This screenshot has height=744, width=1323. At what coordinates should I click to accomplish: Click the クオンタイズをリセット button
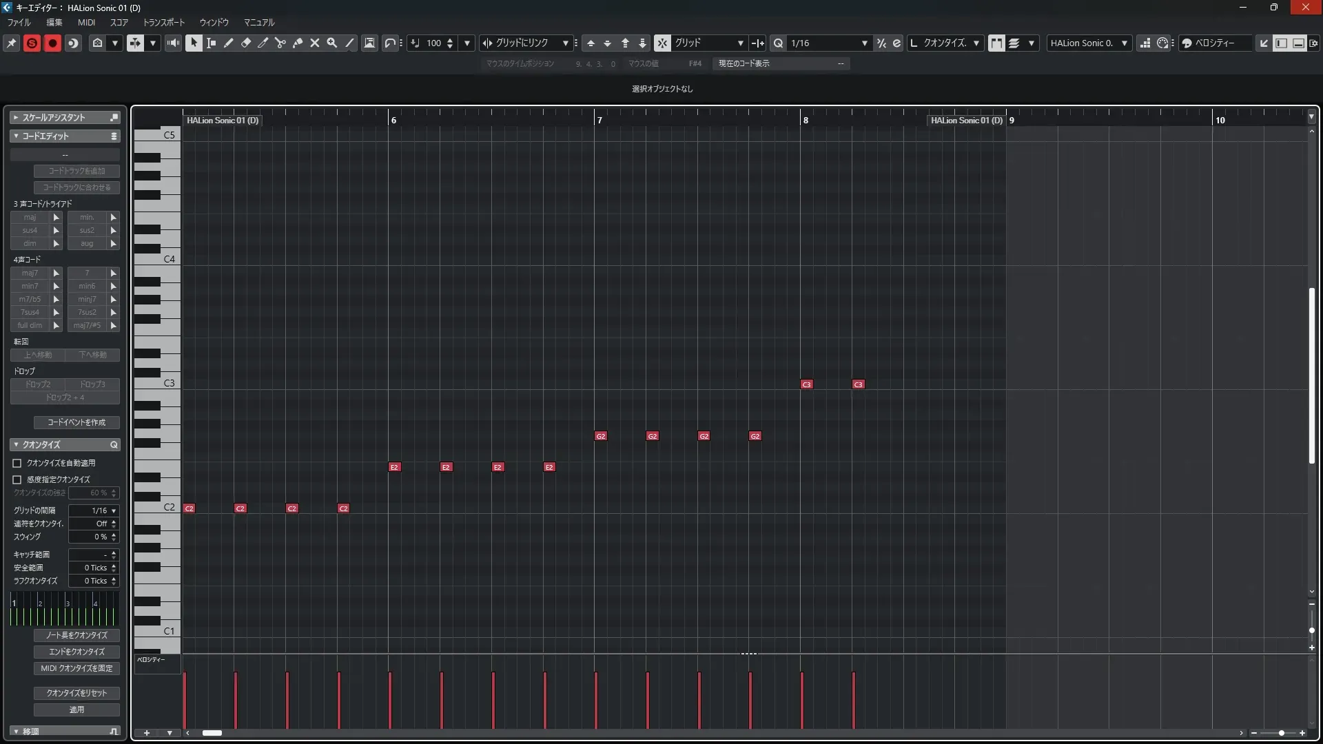[x=76, y=693]
